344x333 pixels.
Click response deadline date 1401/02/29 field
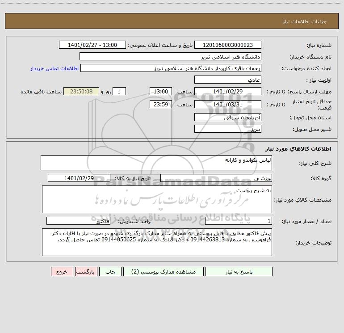click(228, 91)
